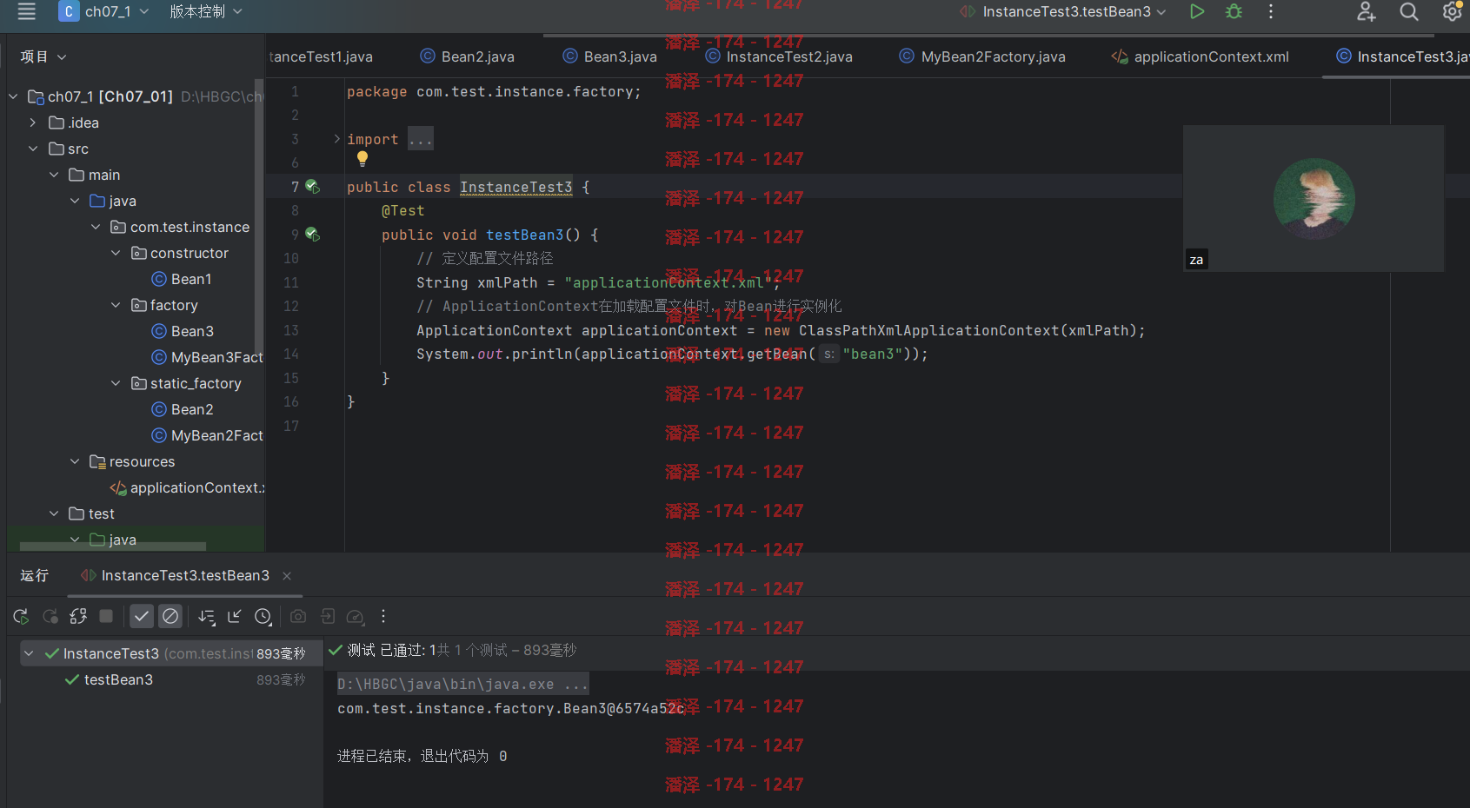The width and height of the screenshot is (1470, 808).
Task: Stop the running process
Action: click(x=106, y=616)
